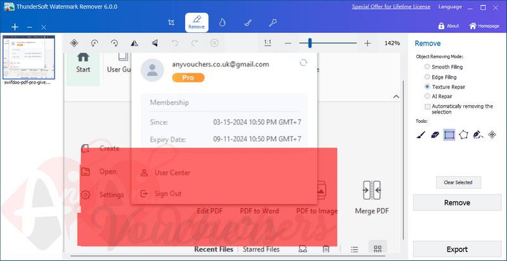This screenshot has height=261, width=507.
Task: Click the remove file minus icon
Action: [29, 27]
